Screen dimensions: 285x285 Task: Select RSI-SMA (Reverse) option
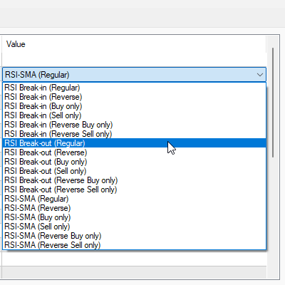tap(135, 208)
